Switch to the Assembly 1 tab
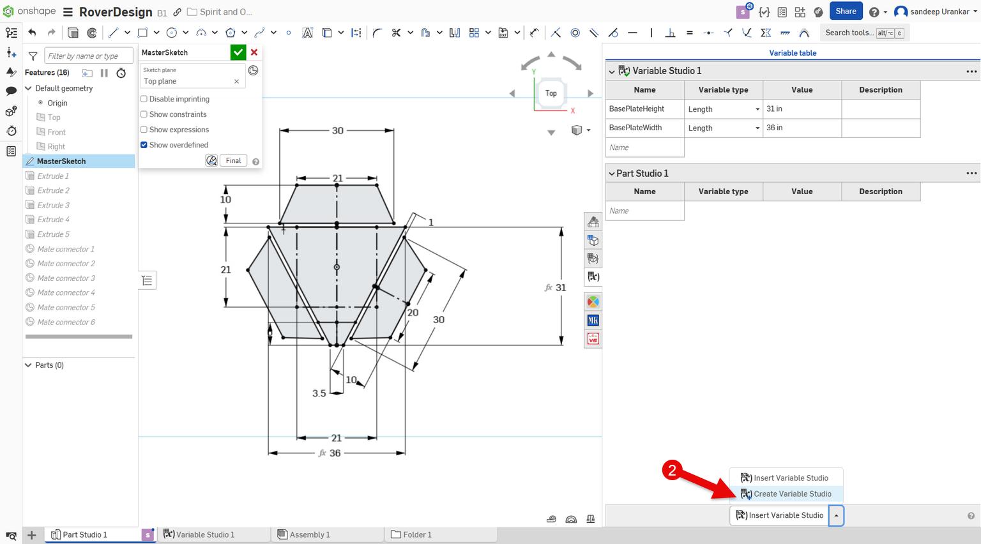Image resolution: width=981 pixels, height=544 pixels. pos(311,534)
